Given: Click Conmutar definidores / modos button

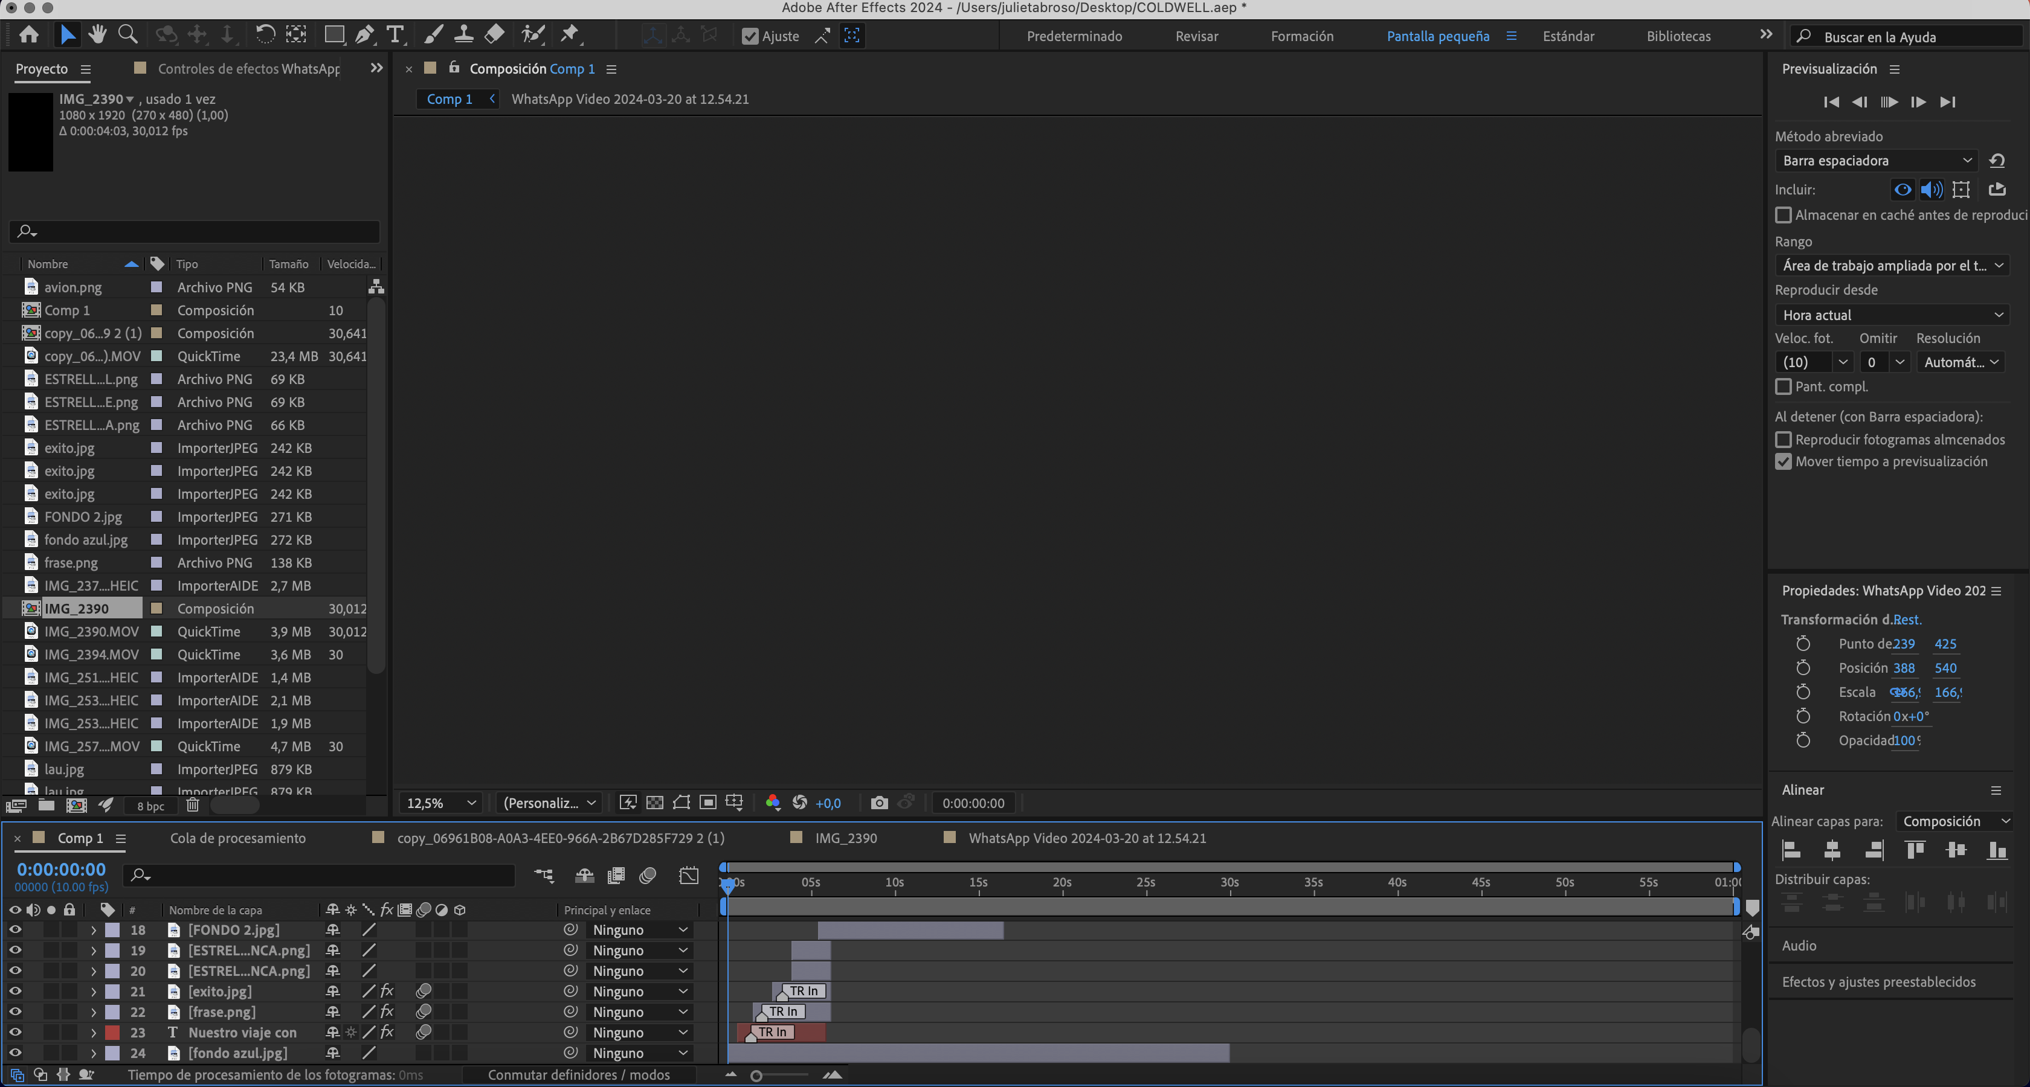Looking at the screenshot, I should point(578,1074).
